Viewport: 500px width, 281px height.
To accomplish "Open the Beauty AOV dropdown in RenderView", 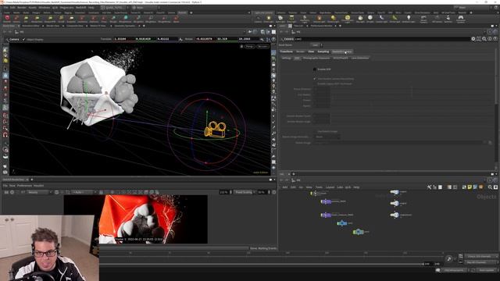I will [x=39, y=192].
